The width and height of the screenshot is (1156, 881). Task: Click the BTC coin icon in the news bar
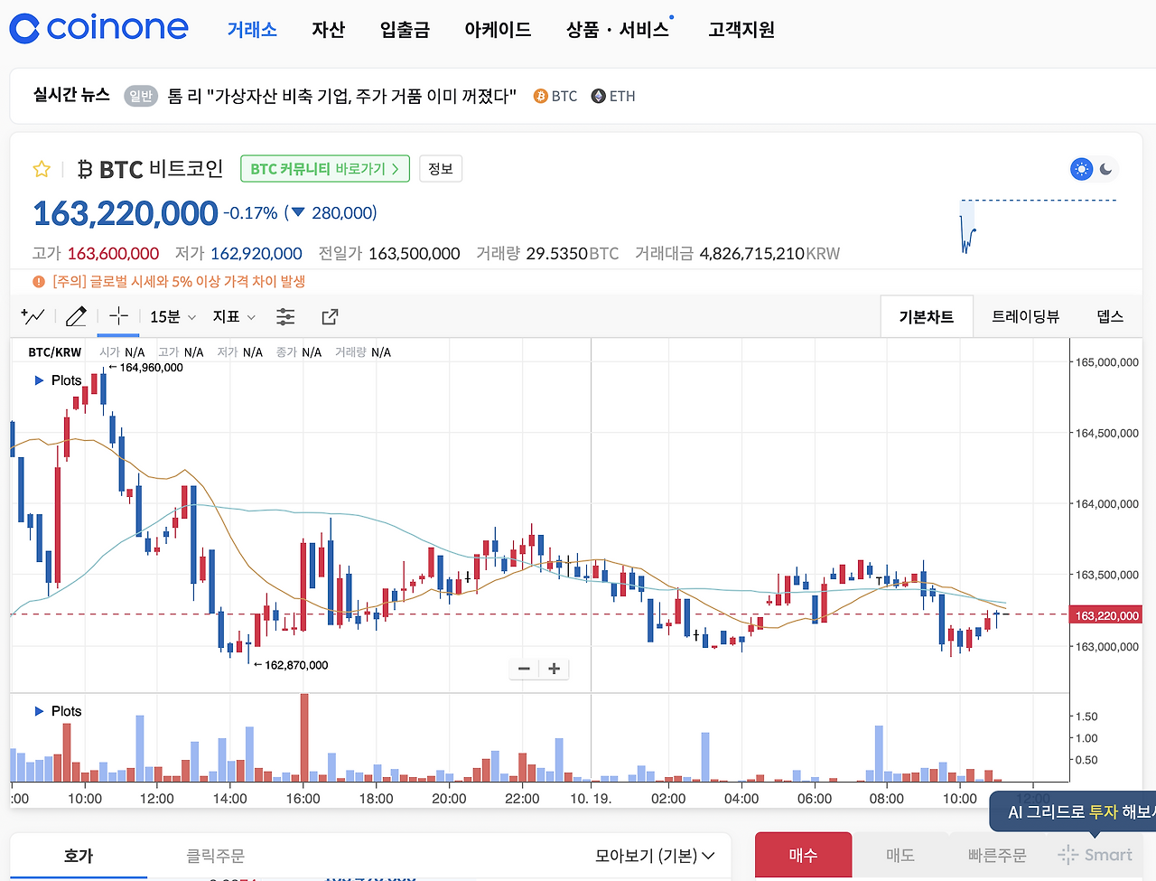tap(540, 96)
